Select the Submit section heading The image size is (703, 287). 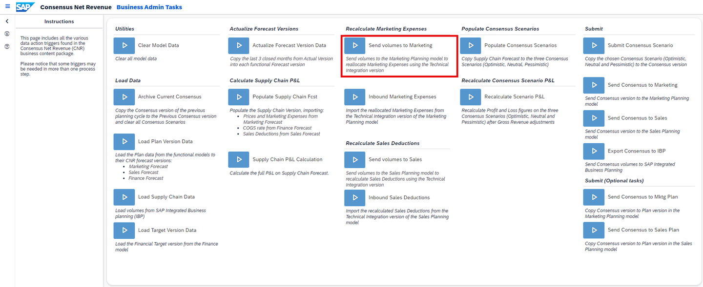point(594,29)
